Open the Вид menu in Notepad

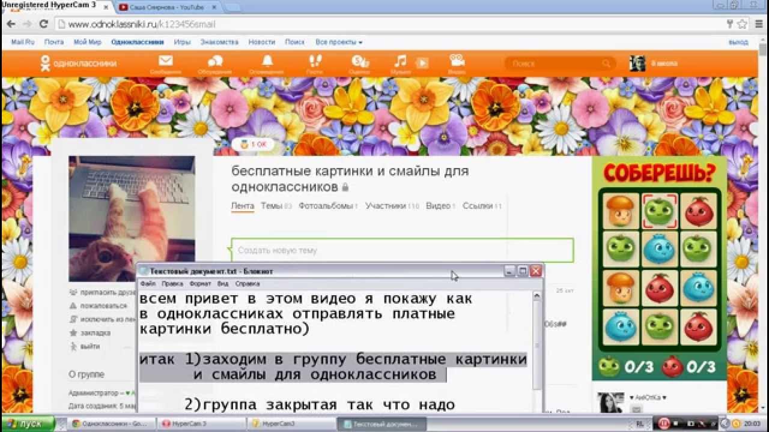[223, 283]
